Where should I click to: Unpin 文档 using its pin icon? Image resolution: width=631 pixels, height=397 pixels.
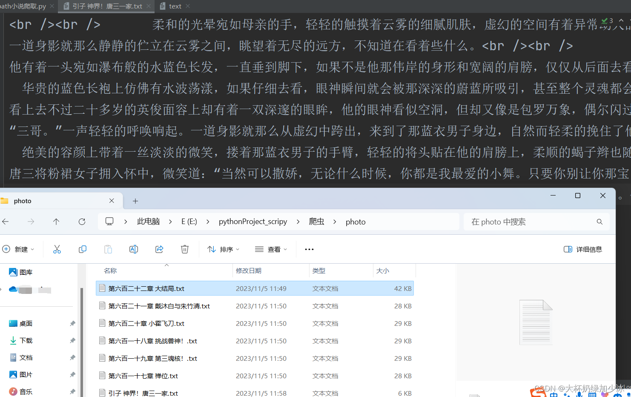pyautogui.click(x=72, y=357)
